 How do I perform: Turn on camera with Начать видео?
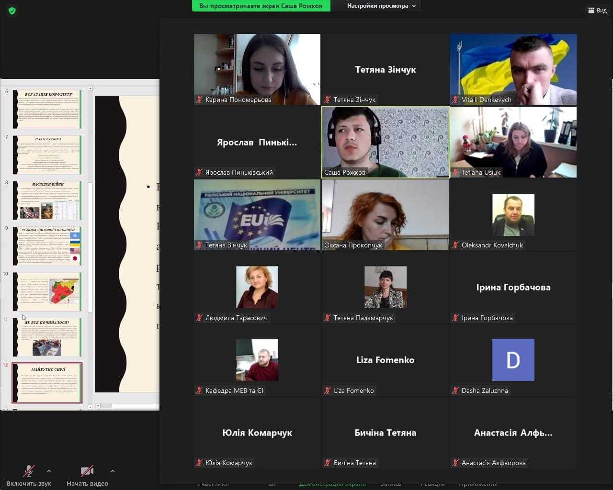point(87,476)
